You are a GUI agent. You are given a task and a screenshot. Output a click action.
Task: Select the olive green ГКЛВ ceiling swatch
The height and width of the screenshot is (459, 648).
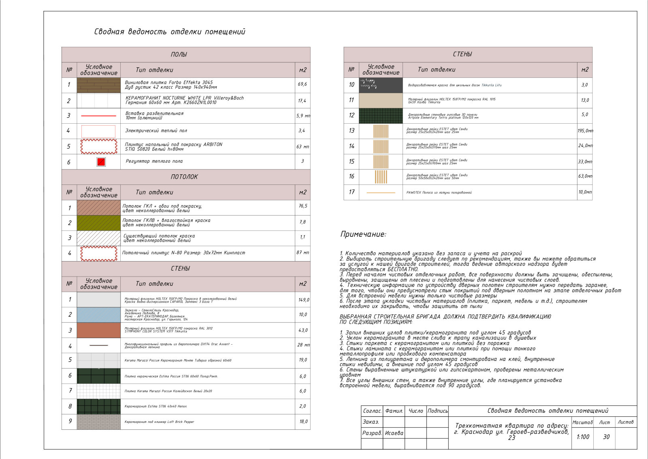click(99, 223)
